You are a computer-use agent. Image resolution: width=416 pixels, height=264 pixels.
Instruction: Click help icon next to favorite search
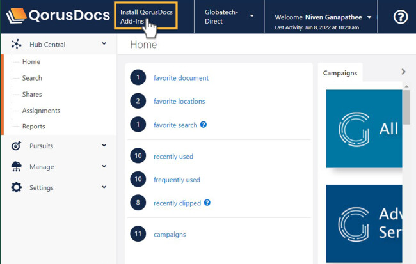[x=204, y=125]
